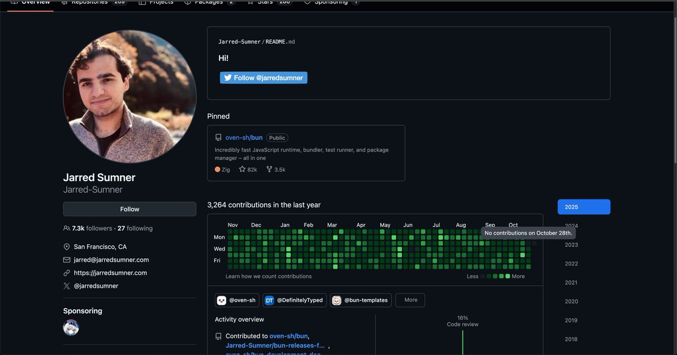
Task: Click the repository icon in the pinned oven-sh/bun card
Action: click(218, 137)
